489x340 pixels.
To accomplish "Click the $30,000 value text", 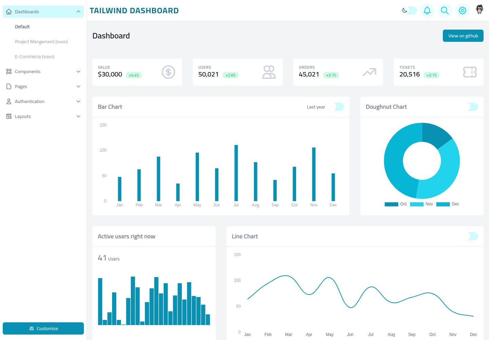I will pyautogui.click(x=110, y=74).
